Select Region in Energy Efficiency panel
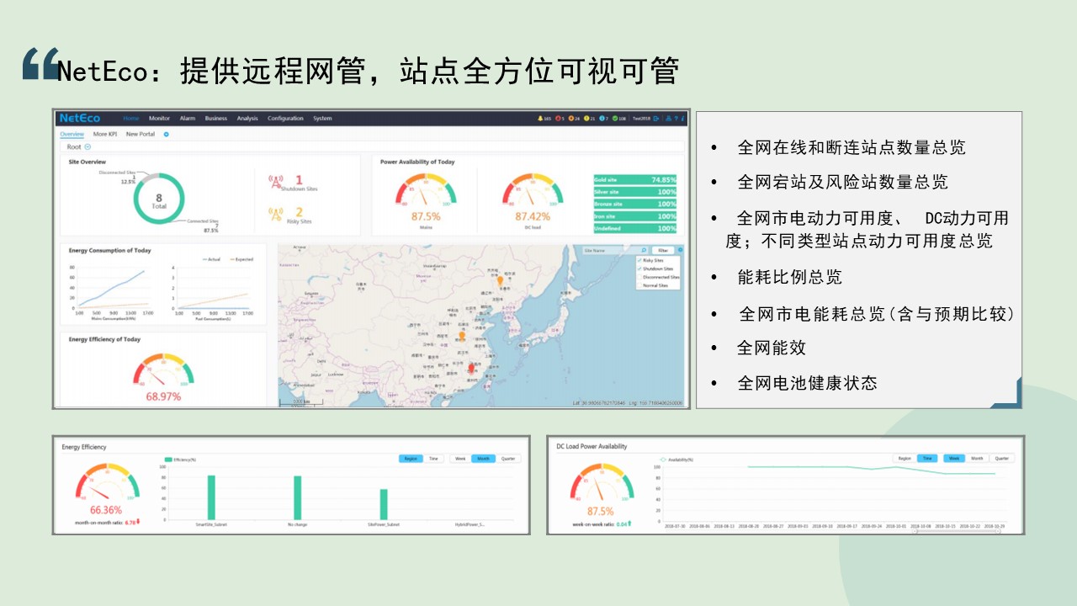The image size is (1077, 606). [411, 459]
